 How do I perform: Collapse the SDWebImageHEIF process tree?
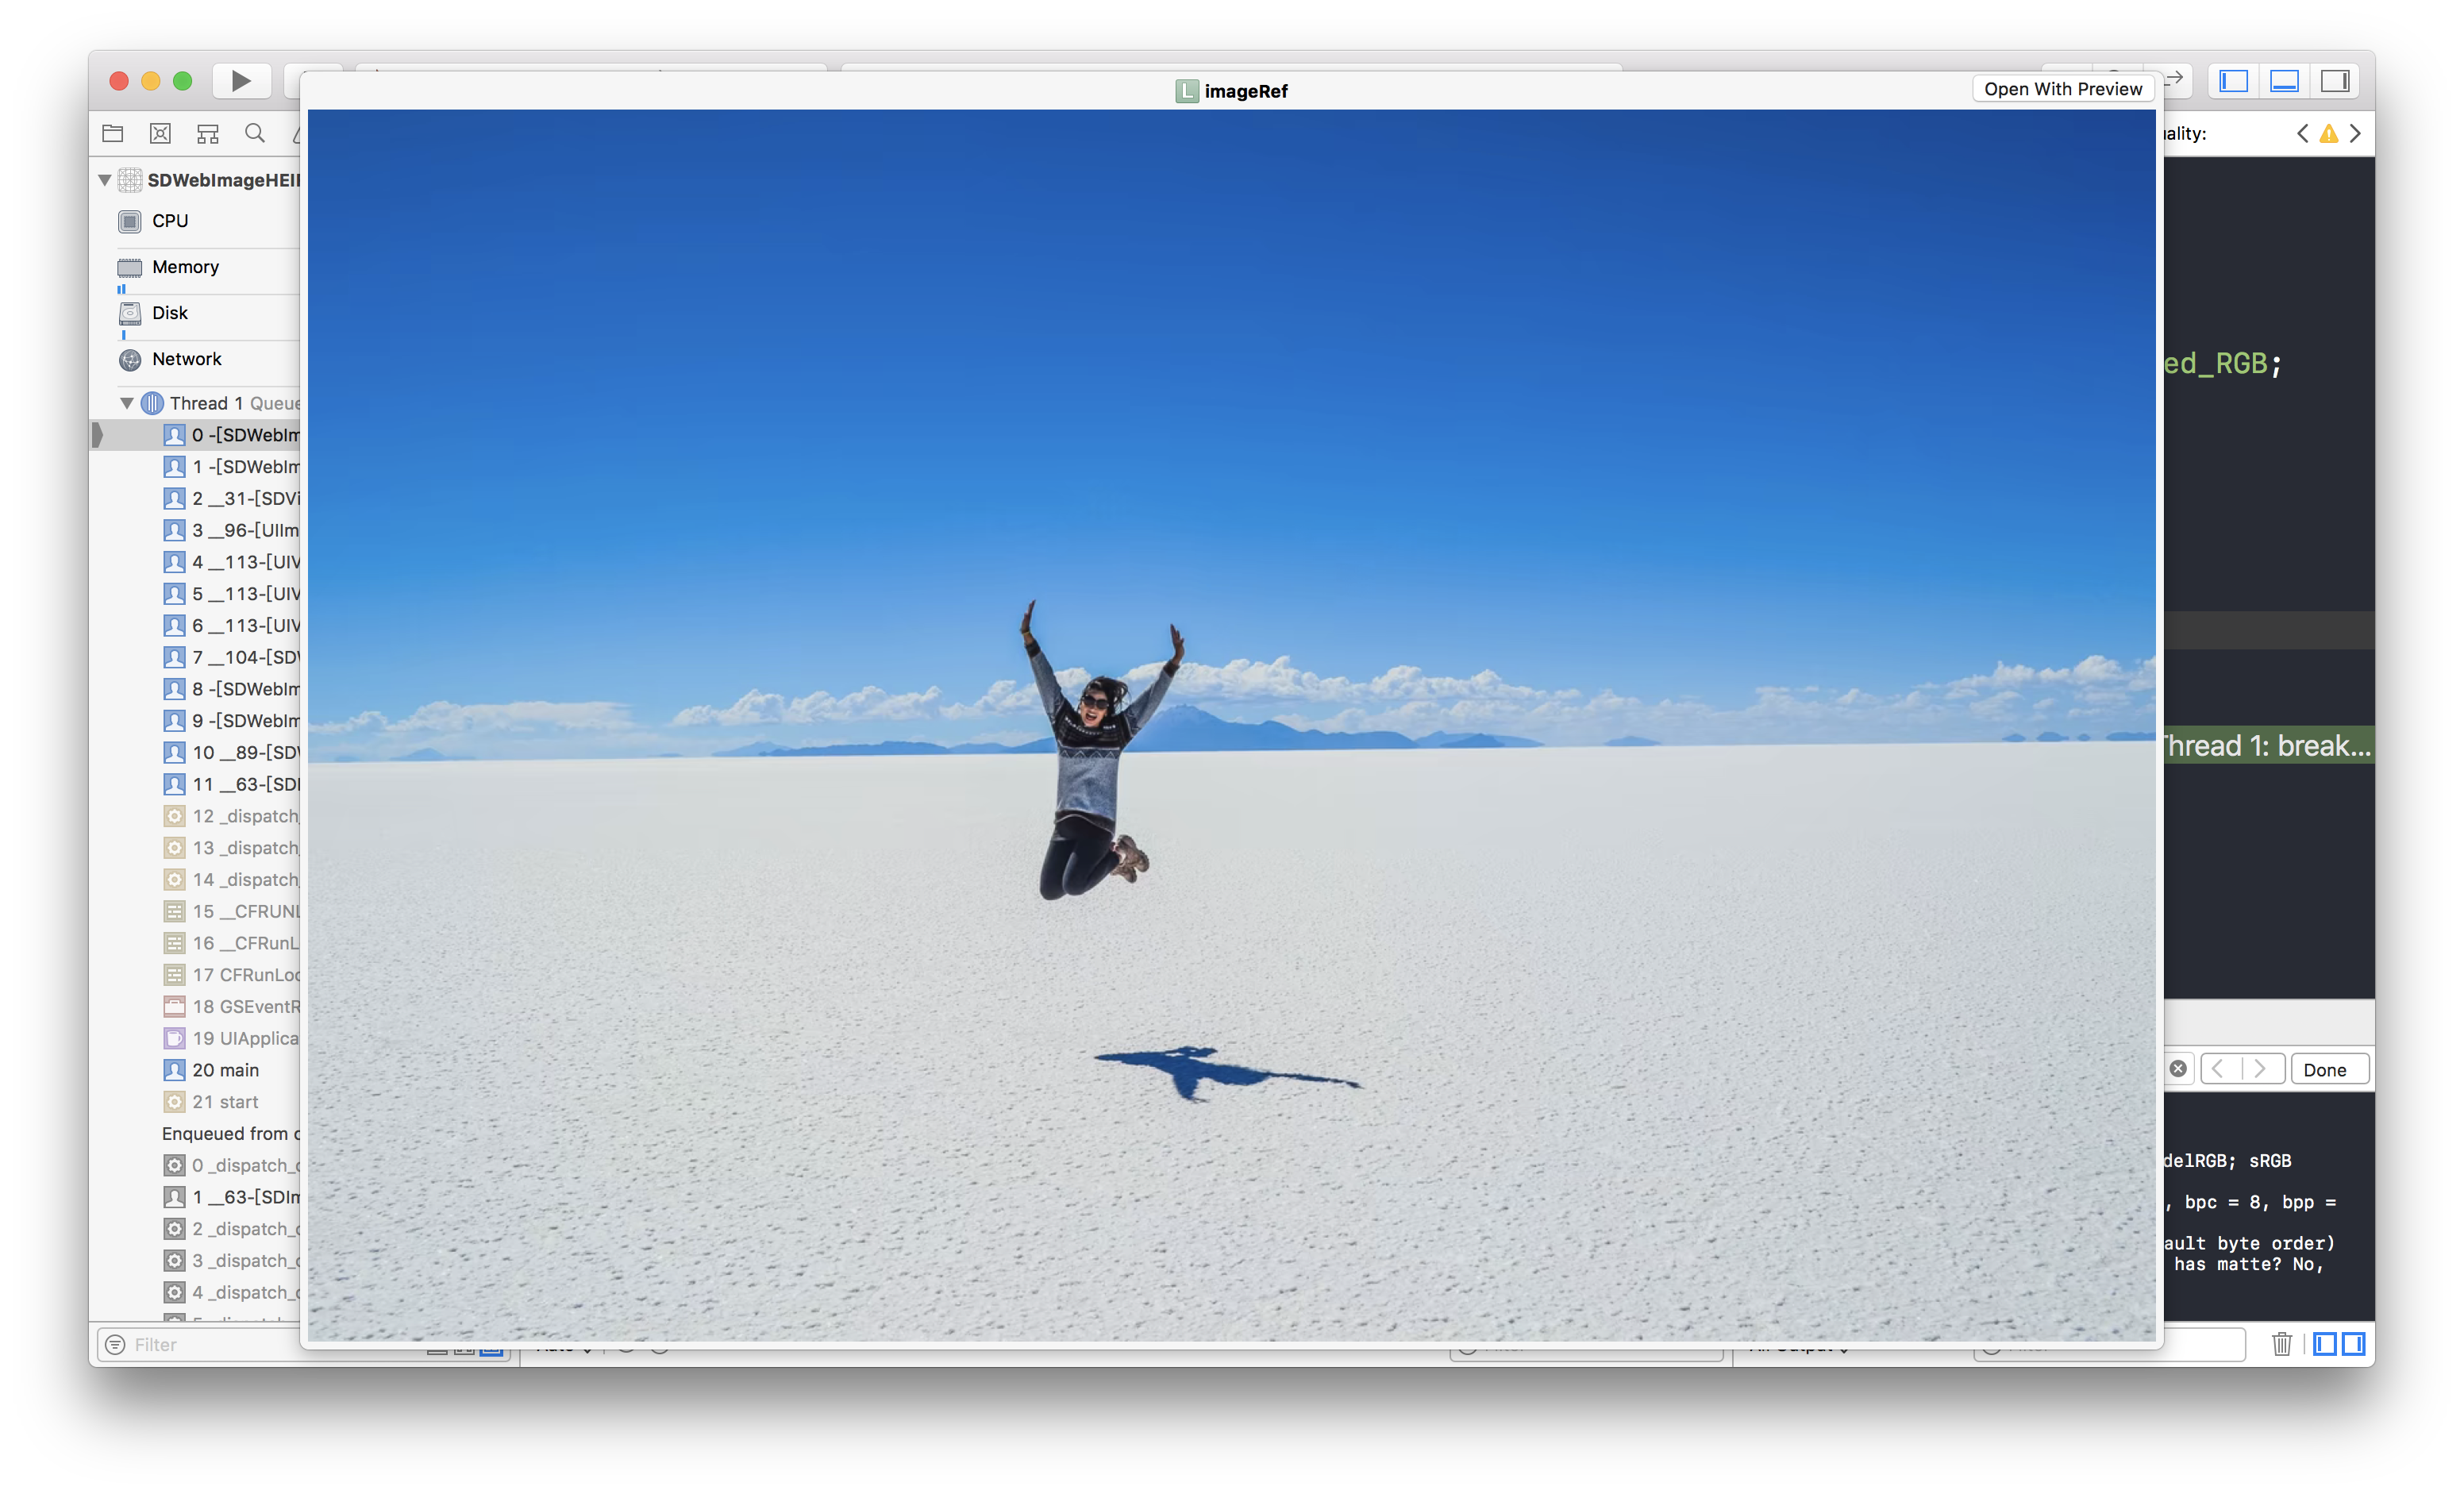point(104,180)
